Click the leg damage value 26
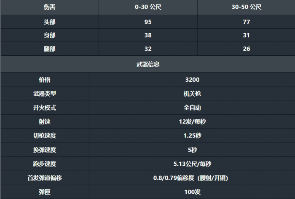Image resolution: width=295 pixels, height=199 pixels. pyautogui.click(x=247, y=49)
